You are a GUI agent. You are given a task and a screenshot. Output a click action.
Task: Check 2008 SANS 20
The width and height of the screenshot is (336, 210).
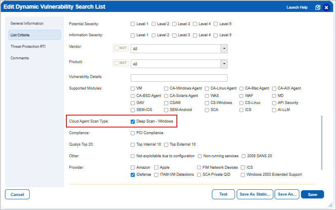point(243,156)
